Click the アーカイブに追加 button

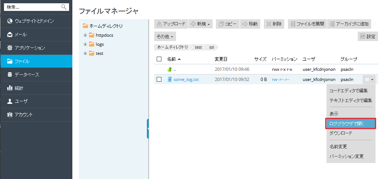pos(349,24)
